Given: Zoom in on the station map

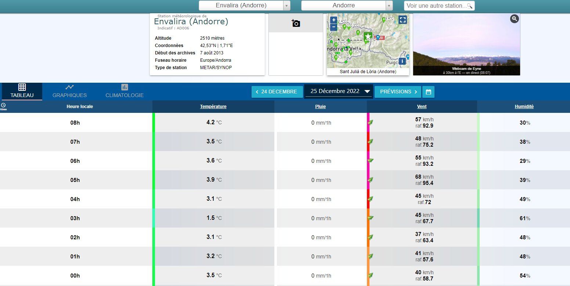Looking at the screenshot, I should pos(333,20).
